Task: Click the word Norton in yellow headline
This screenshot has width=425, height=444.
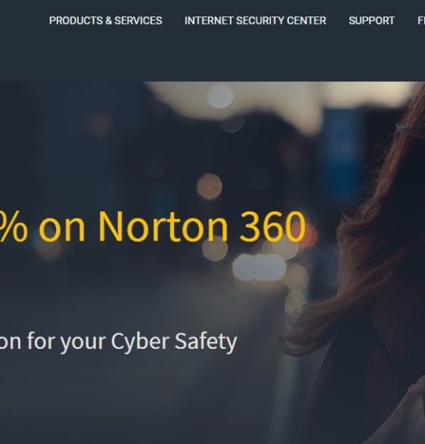Action: coord(163,227)
